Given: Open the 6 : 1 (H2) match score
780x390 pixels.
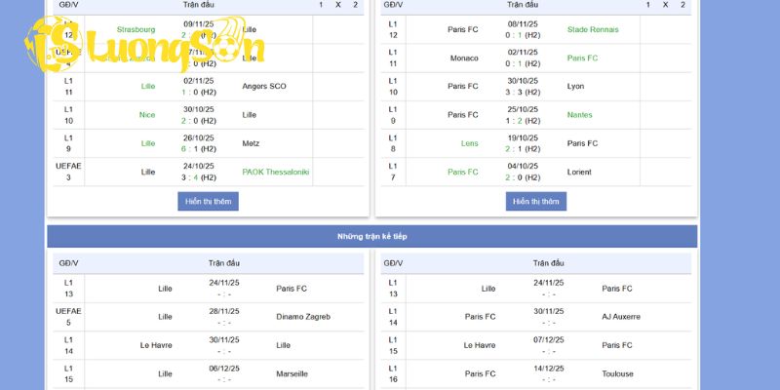Looking at the screenshot, I should point(199,148).
